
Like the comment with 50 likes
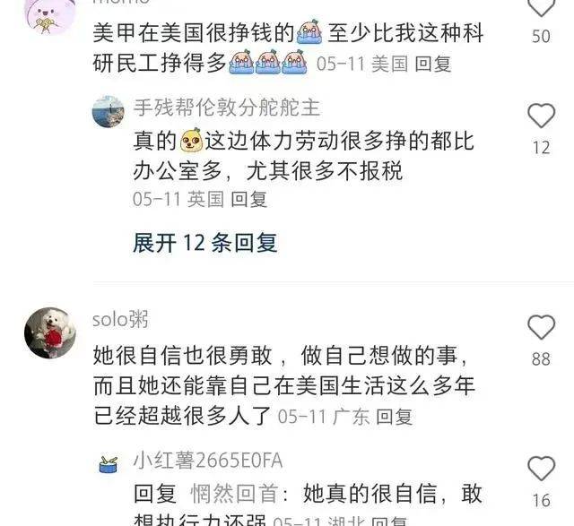541,6
